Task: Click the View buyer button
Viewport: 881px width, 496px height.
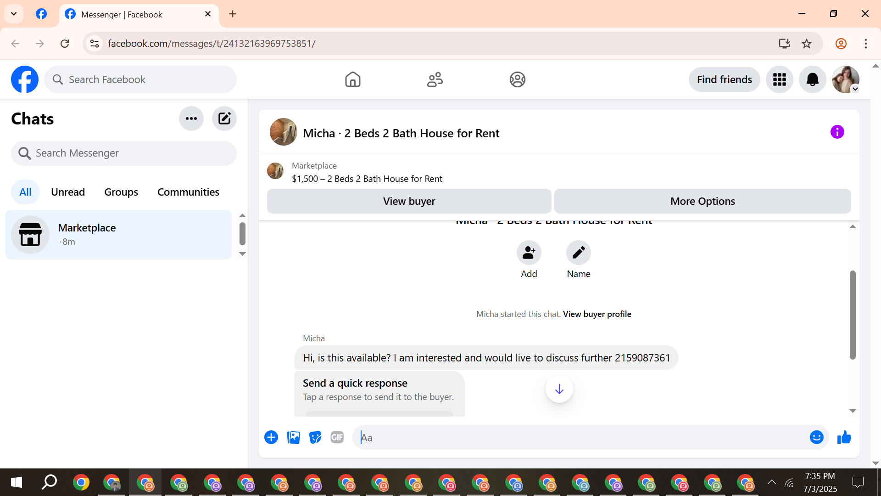Action: click(x=409, y=201)
